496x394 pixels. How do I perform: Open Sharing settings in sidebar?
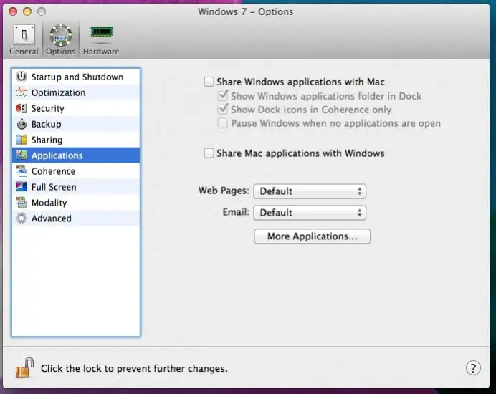47,140
